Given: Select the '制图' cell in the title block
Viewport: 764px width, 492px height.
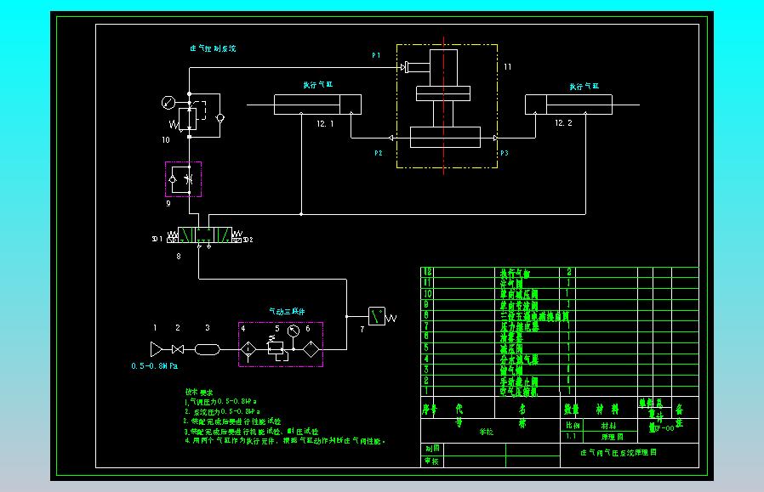Looking at the screenshot, I should [432, 448].
